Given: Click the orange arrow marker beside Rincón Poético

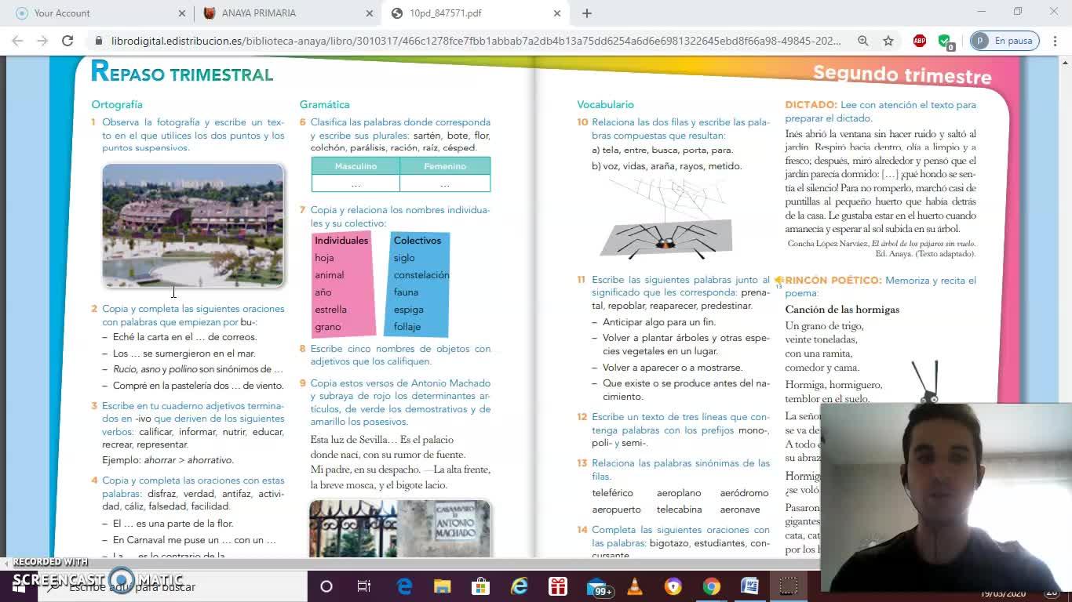Looking at the screenshot, I should click(778, 280).
